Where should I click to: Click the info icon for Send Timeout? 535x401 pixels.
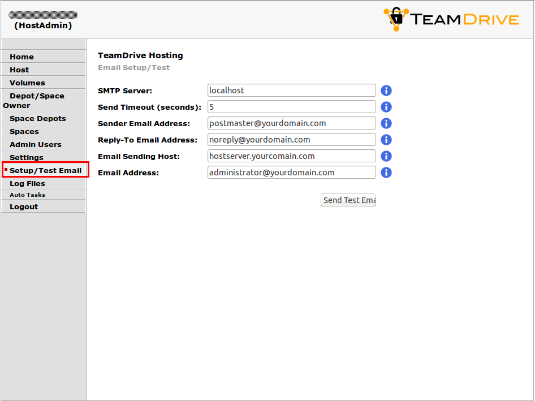click(x=386, y=107)
